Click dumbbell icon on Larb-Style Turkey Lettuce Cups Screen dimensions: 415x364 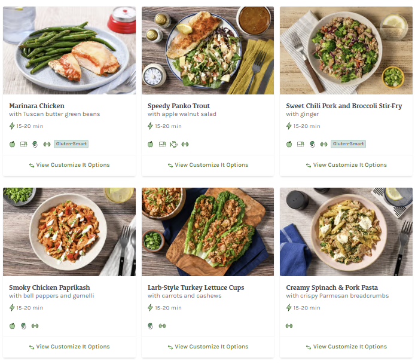pyautogui.click(x=162, y=326)
